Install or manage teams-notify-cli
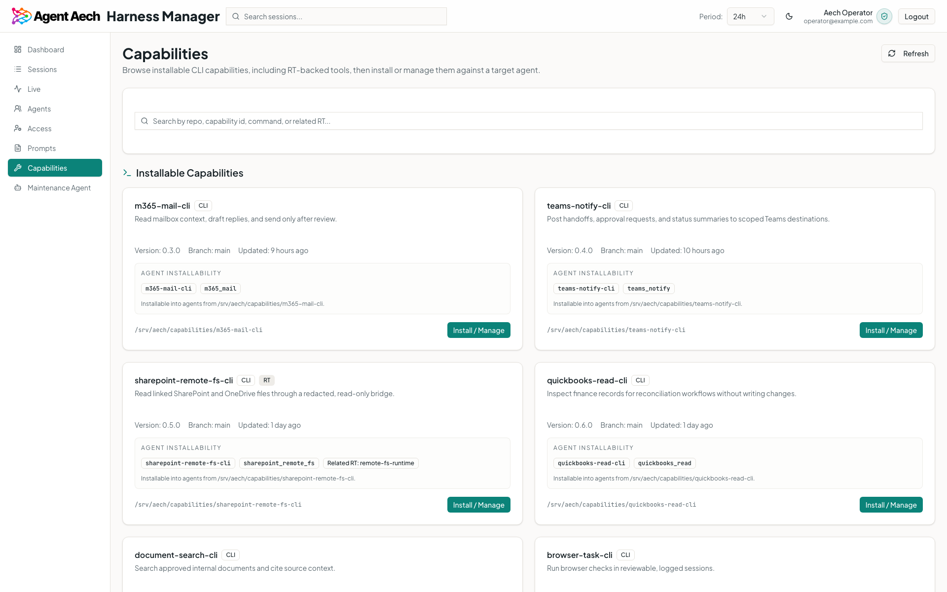This screenshot has width=947, height=592. pyautogui.click(x=891, y=330)
